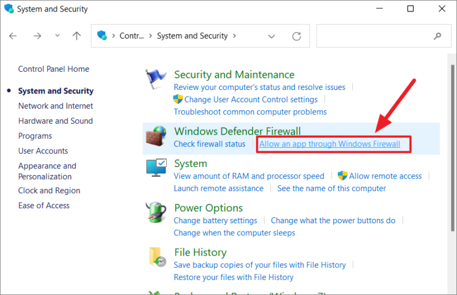Click the Windows Defender Firewall brick wall icon
Image resolution: width=457 pixels, height=295 pixels.
pos(156,136)
